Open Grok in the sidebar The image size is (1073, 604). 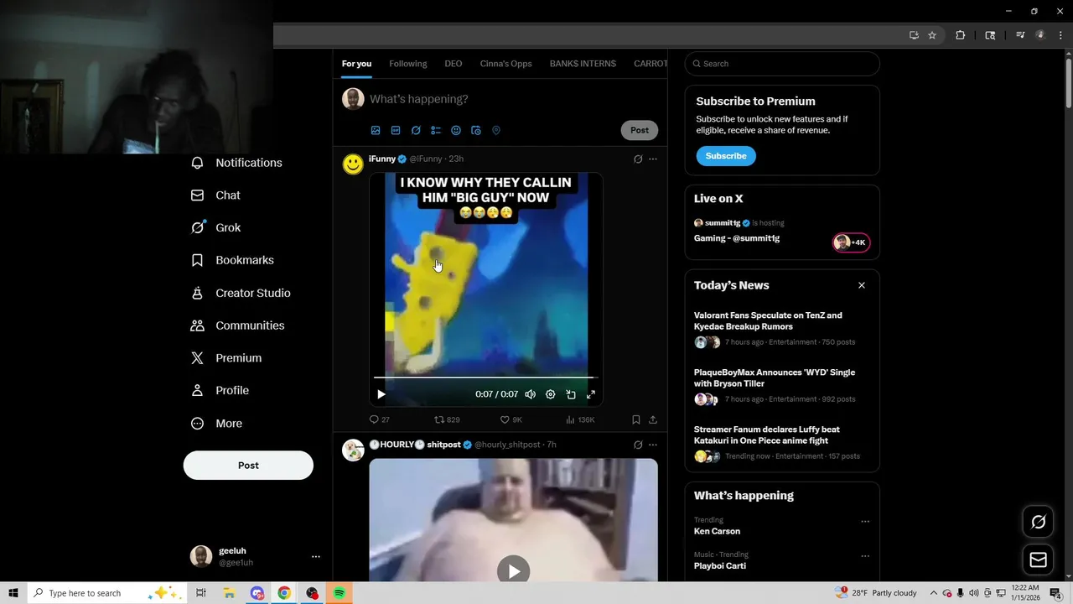pos(216,227)
